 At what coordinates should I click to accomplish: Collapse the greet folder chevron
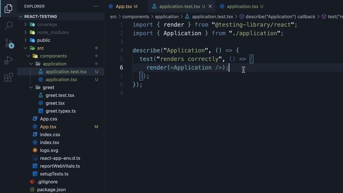tap(31, 87)
